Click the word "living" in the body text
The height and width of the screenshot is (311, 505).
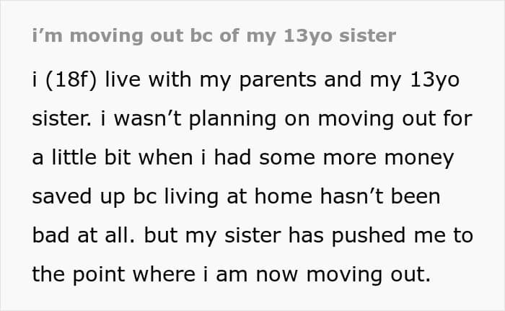point(191,197)
